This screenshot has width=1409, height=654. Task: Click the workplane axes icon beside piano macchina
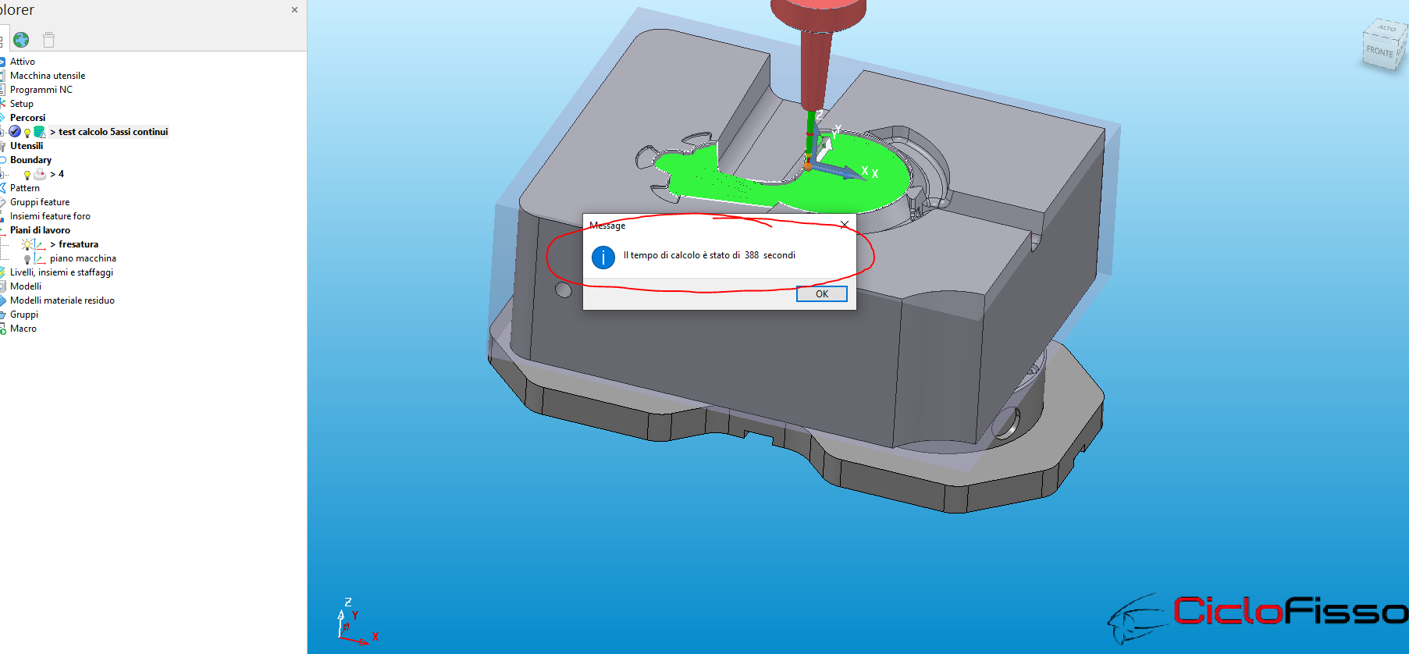[x=40, y=258]
